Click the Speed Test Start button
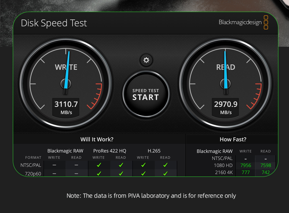The height and width of the screenshot is (213, 289). tap(146, 94)
